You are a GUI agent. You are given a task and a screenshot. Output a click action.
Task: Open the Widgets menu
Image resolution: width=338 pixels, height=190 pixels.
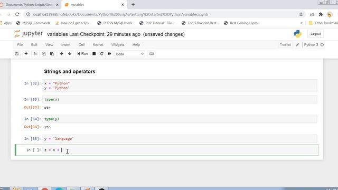[118, 44]
